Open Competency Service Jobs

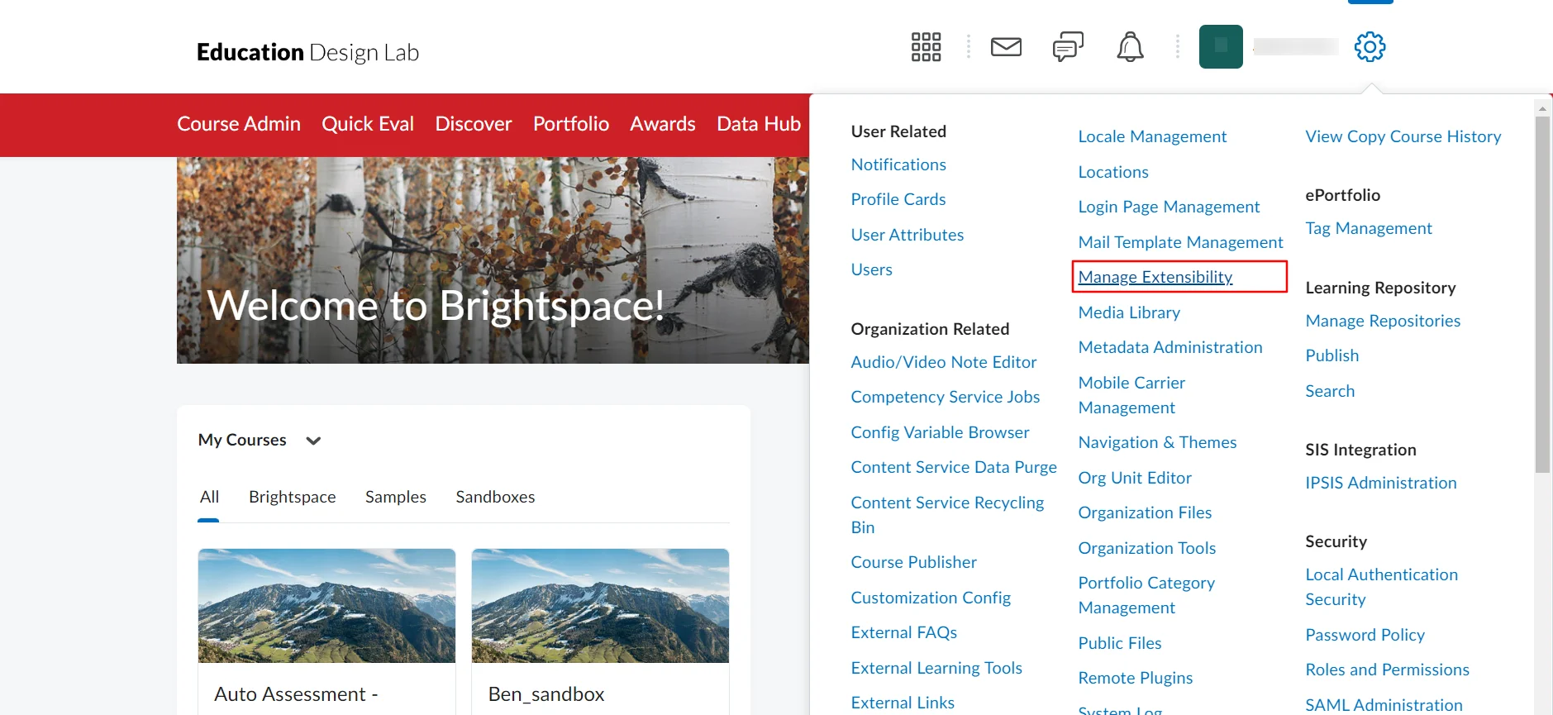tap(946, 397)
